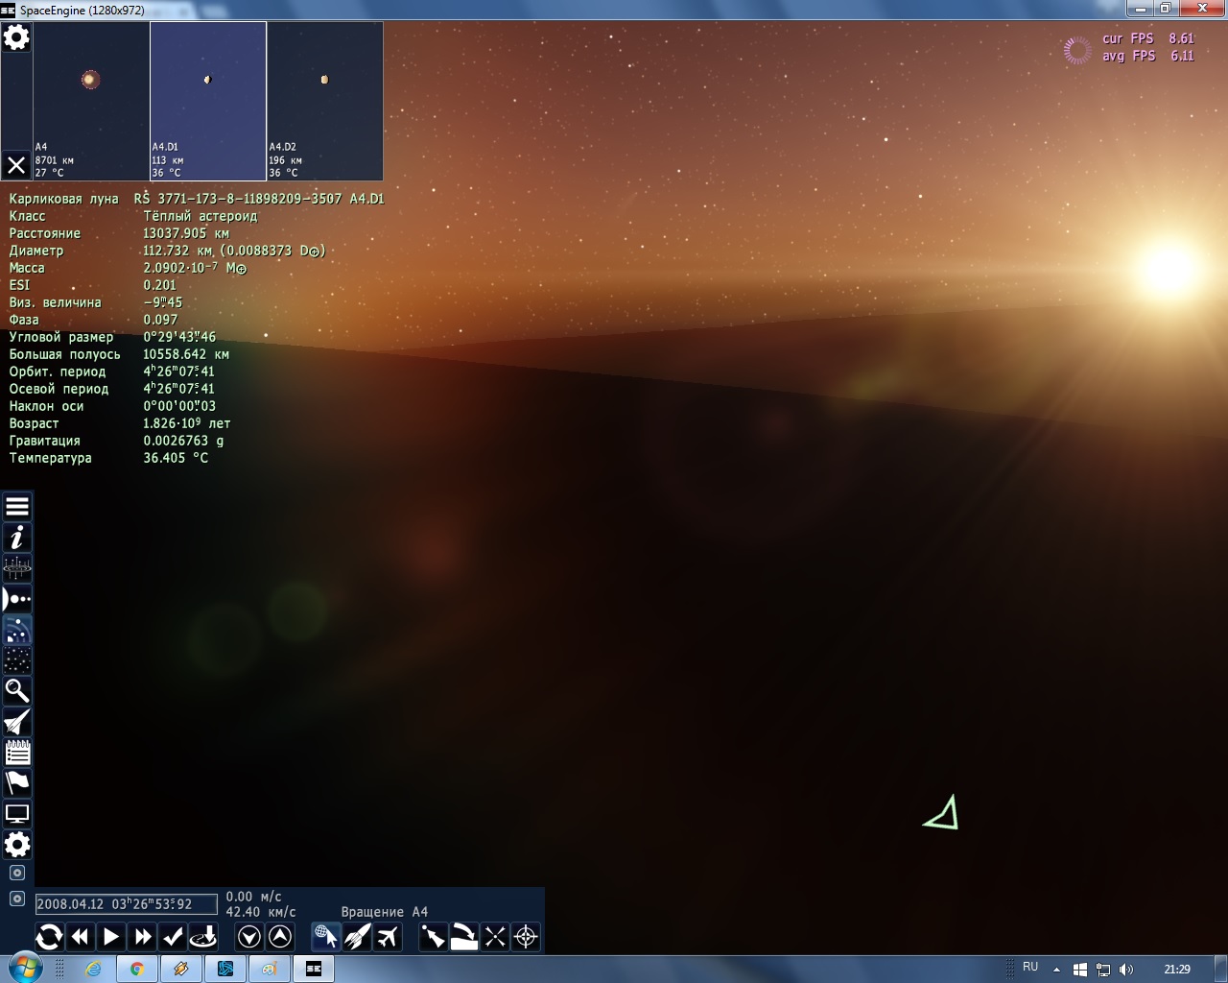Open the spacecraft manager icon
This screenshot has height=983, width=1228.
17,722
